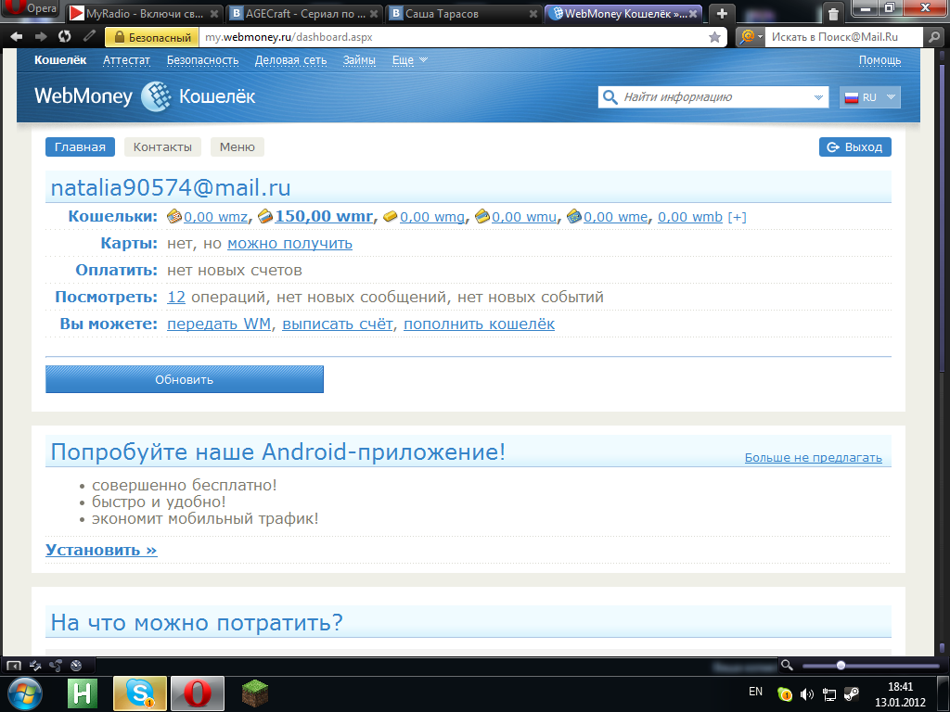Image resolution: width=950 pixels, height=712 pixels.
Task: Open the Кошелёк top menu item
Action: pyautogui.click(x=60, y=60)
